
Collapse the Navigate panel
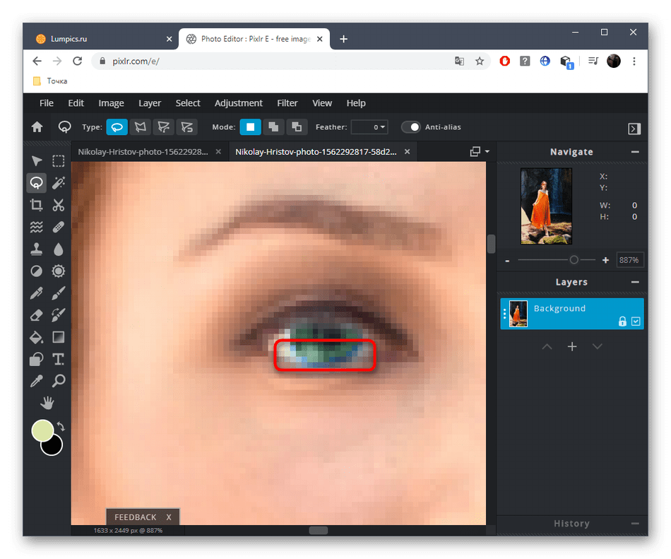pos(635,152)
